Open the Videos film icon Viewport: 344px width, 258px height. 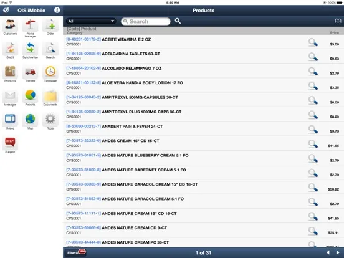pos(10,120)
